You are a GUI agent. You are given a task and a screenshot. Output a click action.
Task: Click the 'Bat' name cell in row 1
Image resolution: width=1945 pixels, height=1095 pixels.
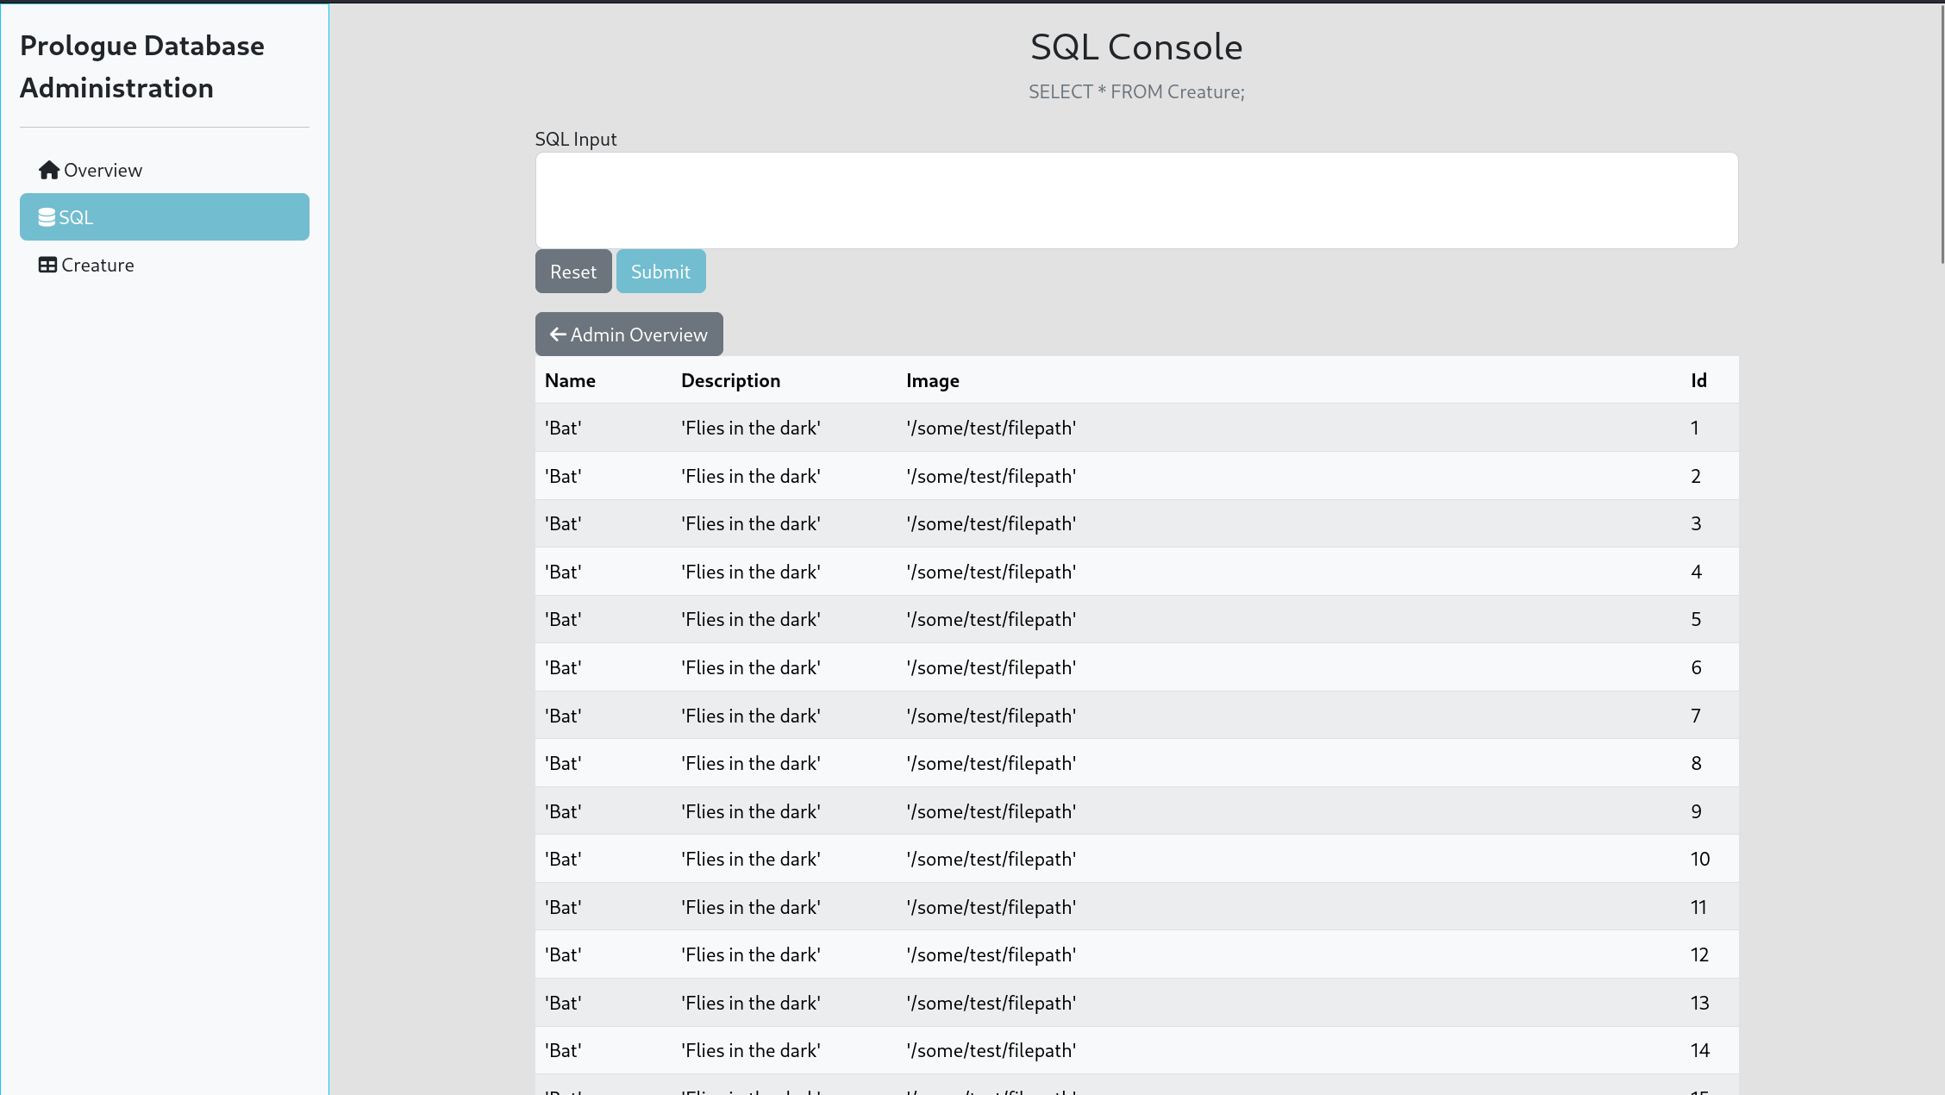[563, 428]
